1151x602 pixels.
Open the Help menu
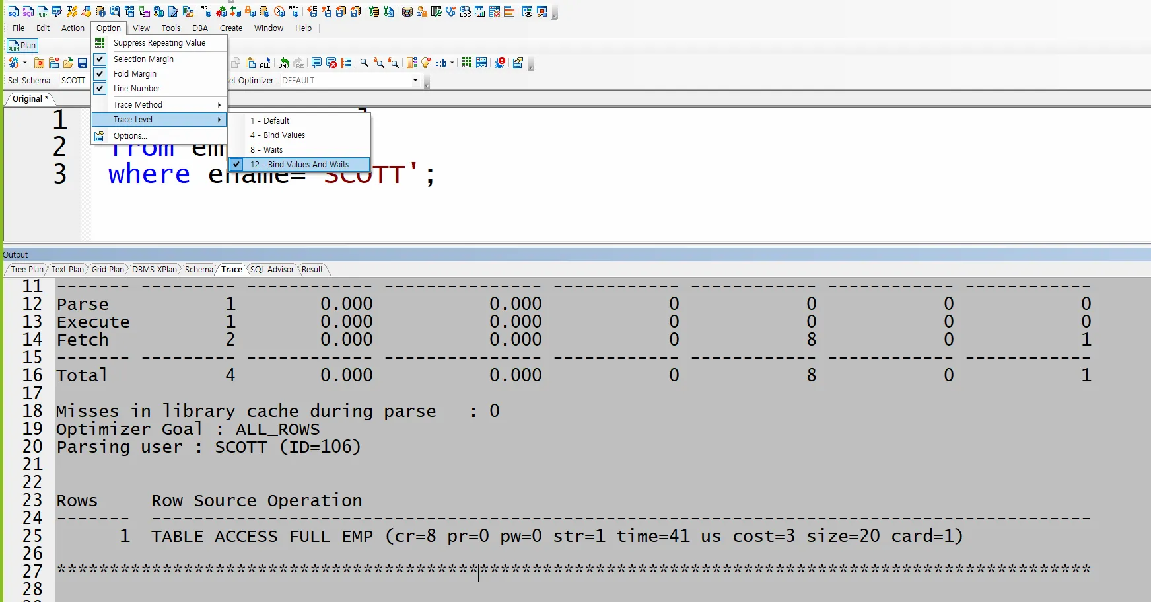(x=304, y=28)
